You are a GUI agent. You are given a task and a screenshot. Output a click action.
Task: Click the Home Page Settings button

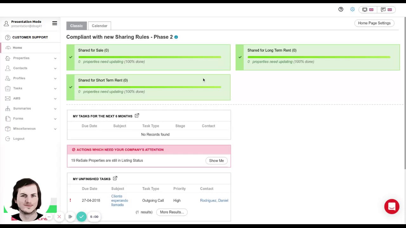click(374, 23)
